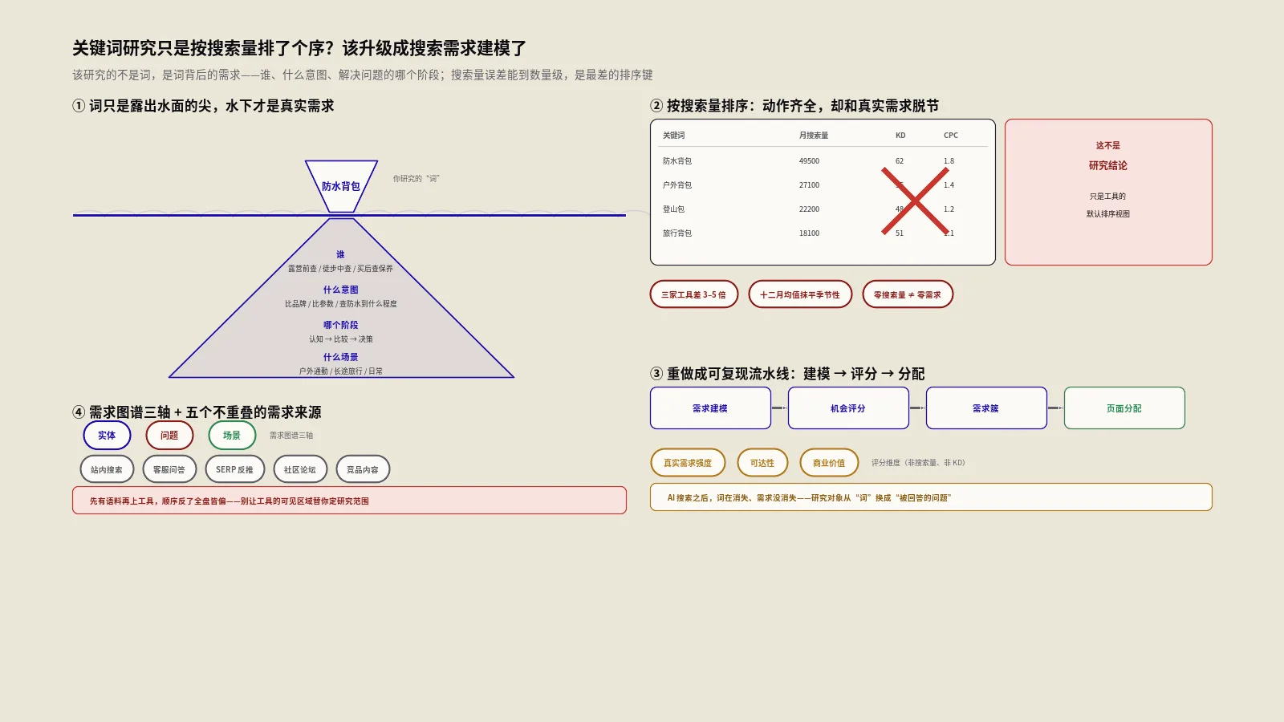Screen dimensions: 1284x722
Task: Select the 问题 axis pill
Action: (x=169, y=436)
